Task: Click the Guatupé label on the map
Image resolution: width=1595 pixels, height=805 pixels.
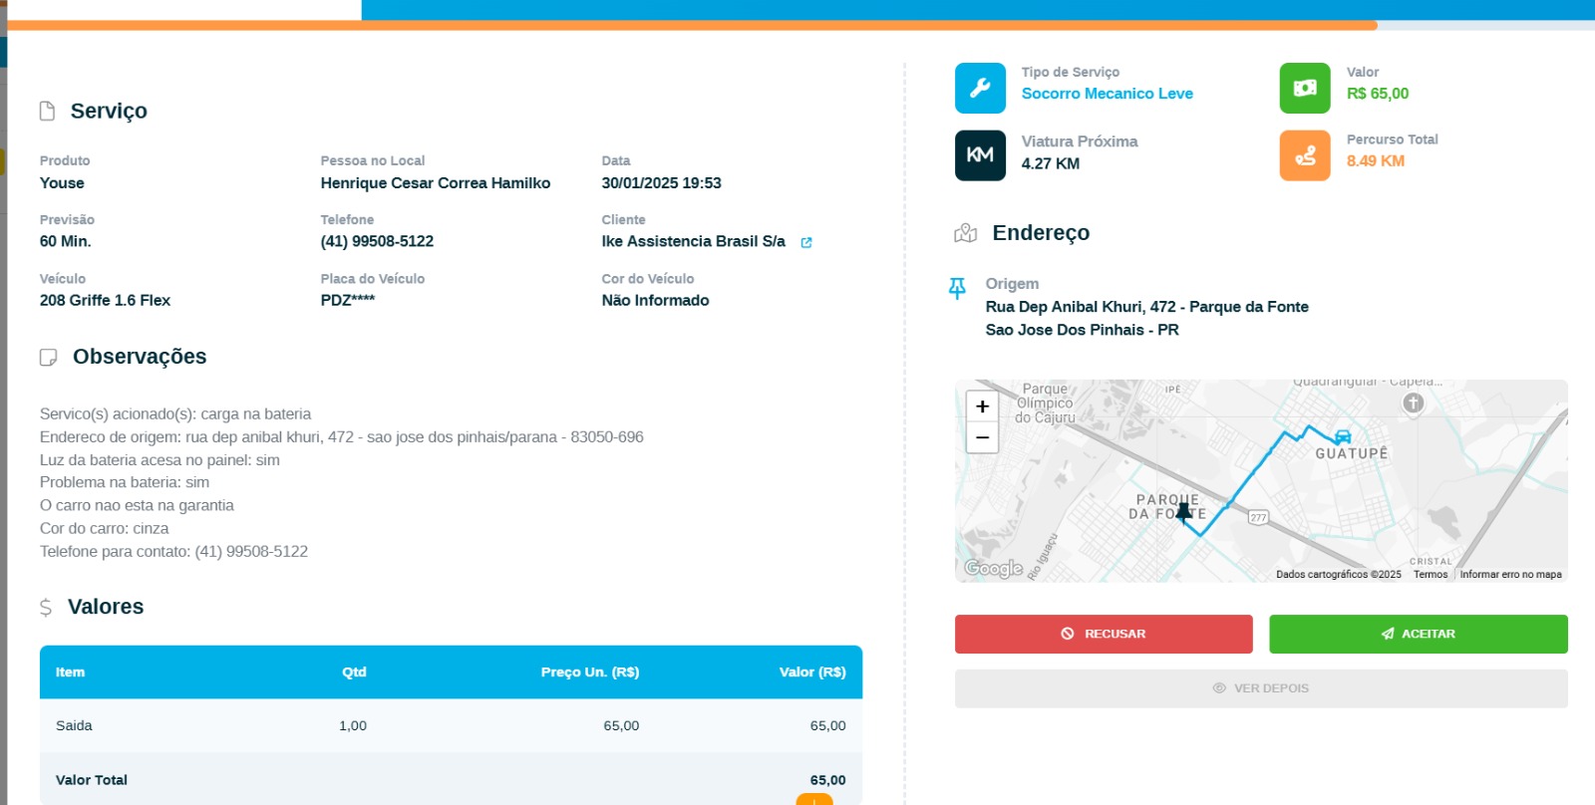Action: point(1351,454)
